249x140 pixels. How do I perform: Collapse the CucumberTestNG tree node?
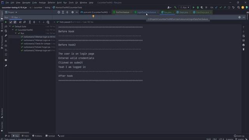(13, 30)
